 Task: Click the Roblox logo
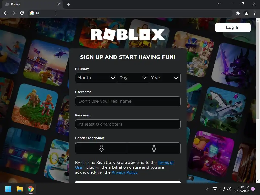coord(128,35)
